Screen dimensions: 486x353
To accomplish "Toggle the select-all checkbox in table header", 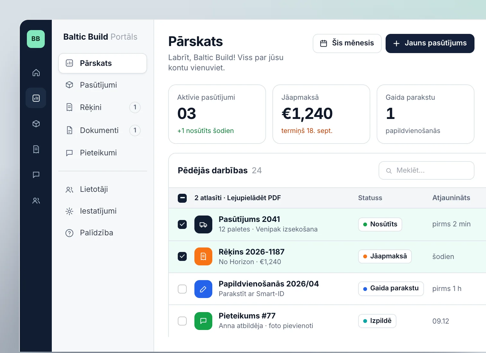I will click(x=182, y=198).
